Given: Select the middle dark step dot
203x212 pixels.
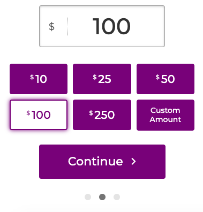Looking at the screenshot, I should tap(102, 197).
